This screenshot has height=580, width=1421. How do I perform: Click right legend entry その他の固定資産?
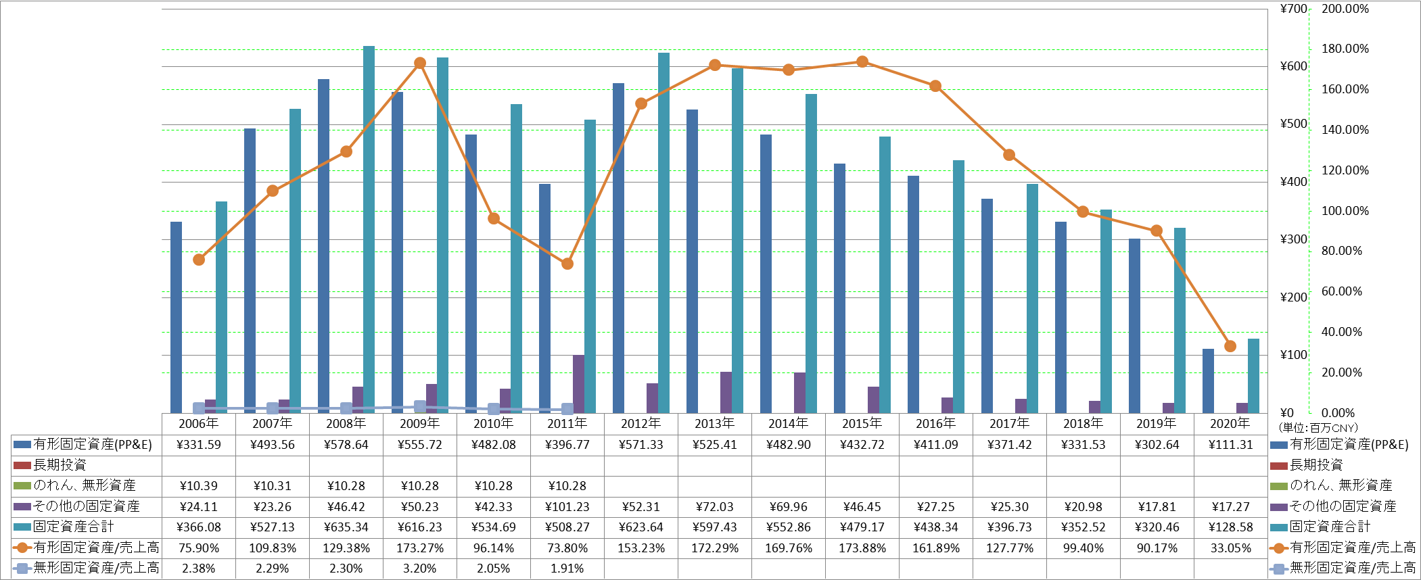pyautogui.click(x=1343, y=507)
